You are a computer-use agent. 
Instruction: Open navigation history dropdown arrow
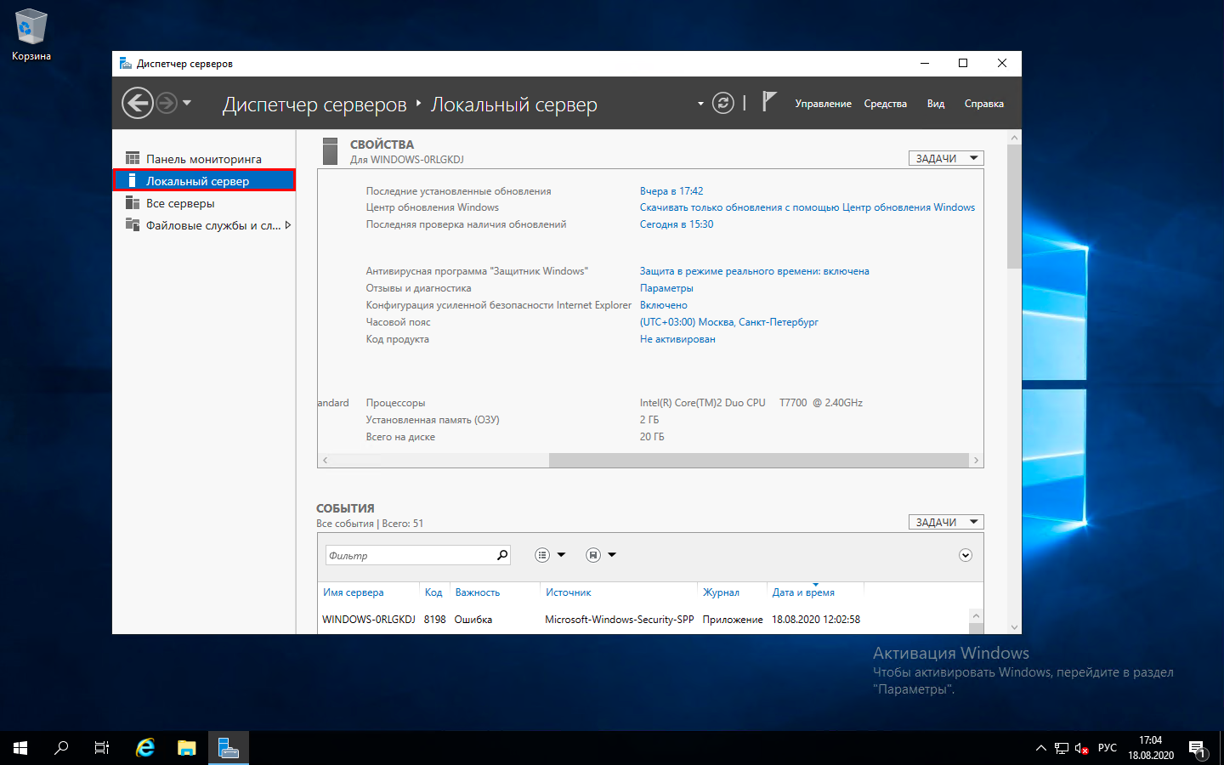coord(187,103)
